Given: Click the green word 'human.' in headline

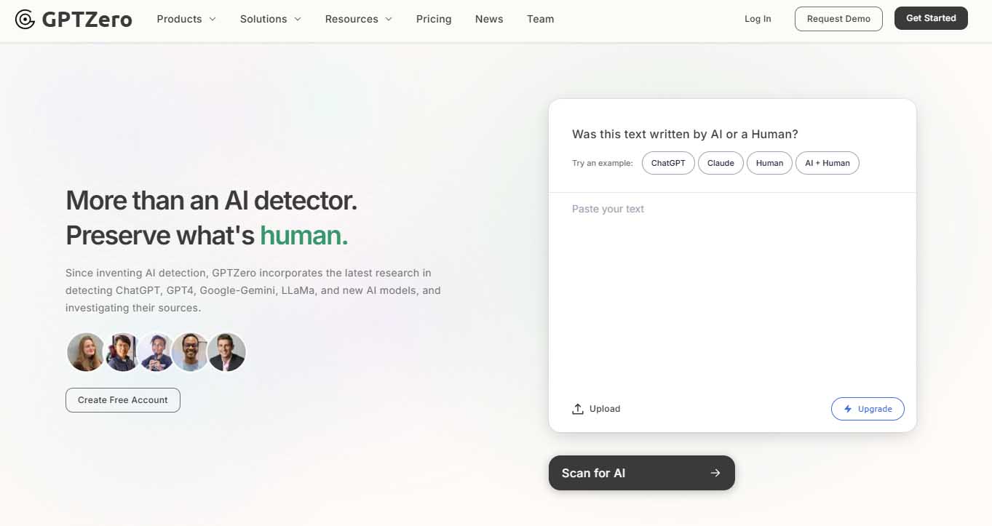Looking at the screenshot, I should point(304,236).
